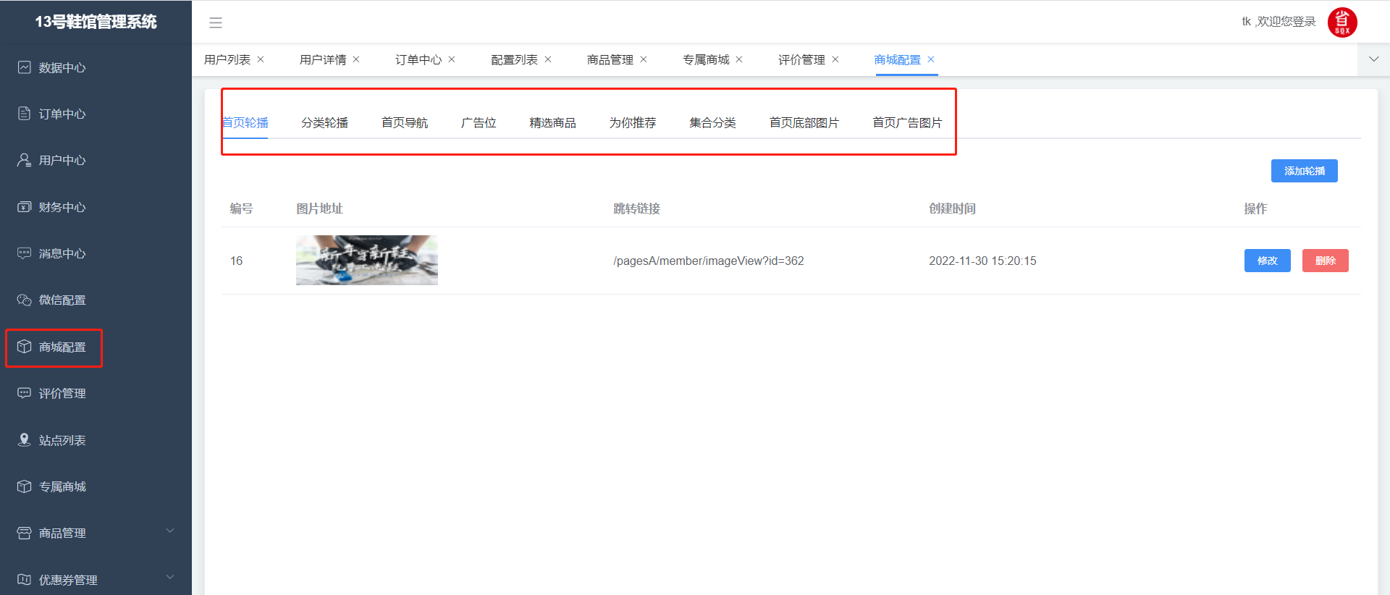Viewport: 1390px width, 595px height.
Task: Expand the 优惠券管理 sidebar submenu arrow
Action: click(170, 578)
